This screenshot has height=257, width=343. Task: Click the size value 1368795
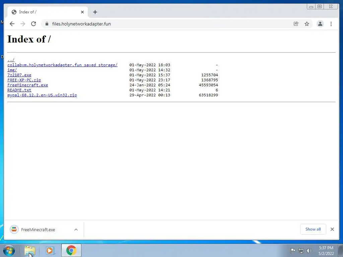tap(210, 80)
